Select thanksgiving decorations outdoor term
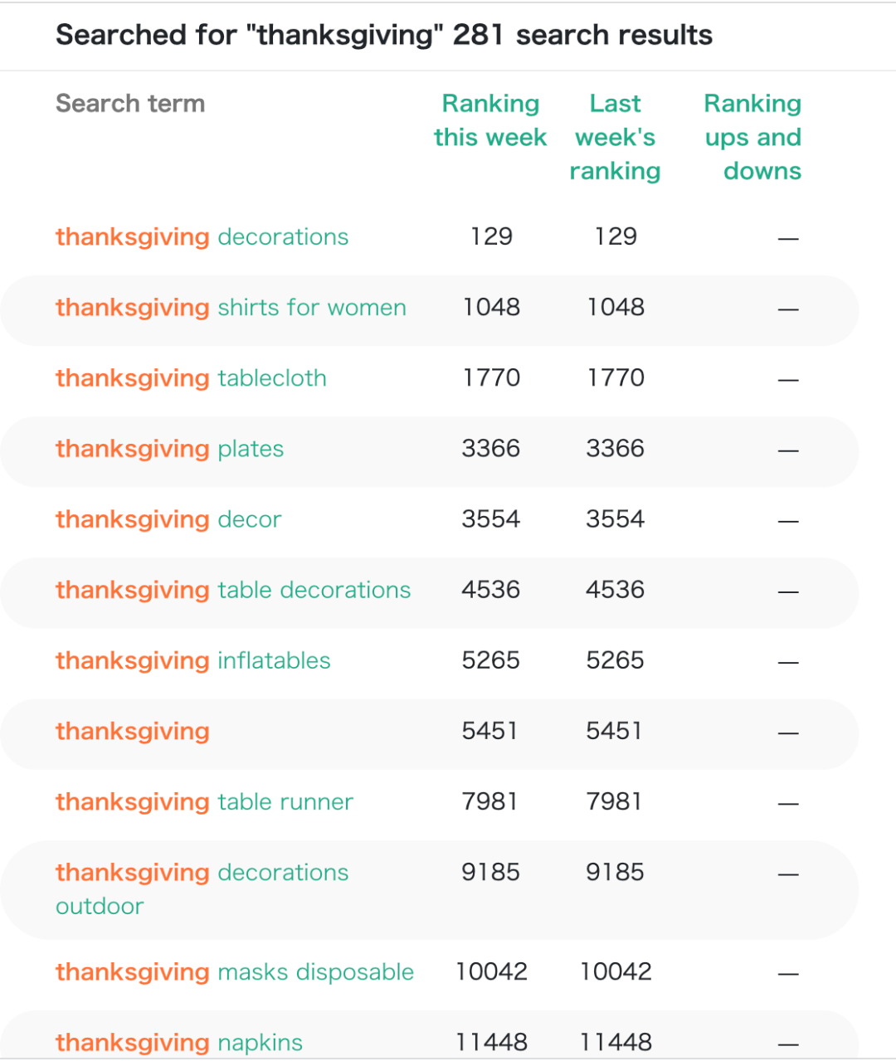The height and width of the screenshot is (1061, 896). pos(202,874)
